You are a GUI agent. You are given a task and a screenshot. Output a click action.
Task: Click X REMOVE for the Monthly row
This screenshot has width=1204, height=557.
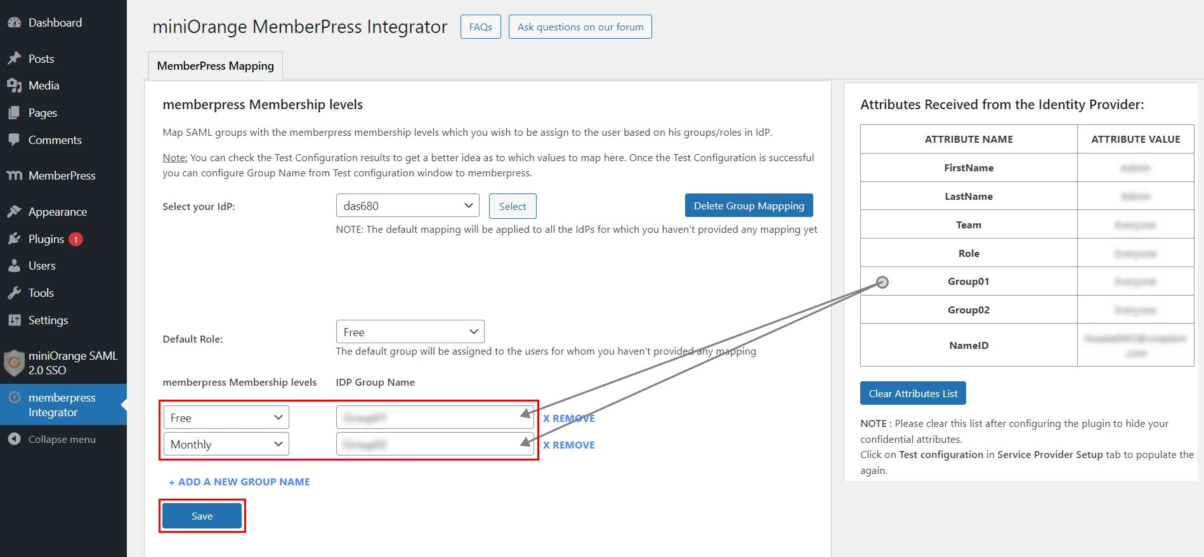pyautogui.click(x=568, y=445)
